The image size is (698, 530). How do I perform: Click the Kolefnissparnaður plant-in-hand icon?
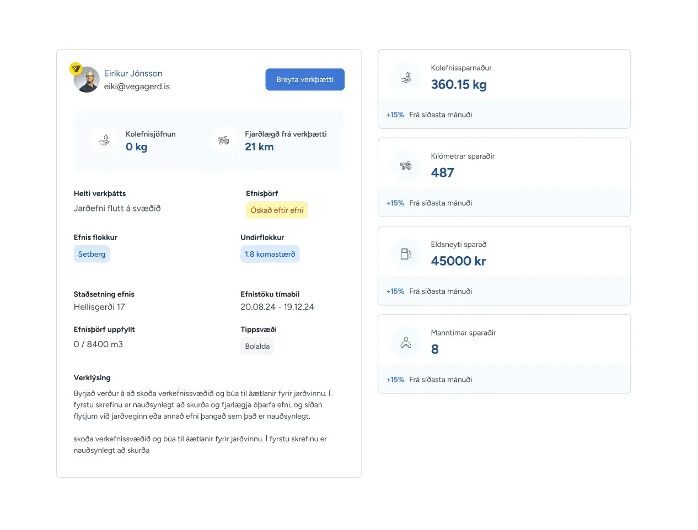(406, 78)
